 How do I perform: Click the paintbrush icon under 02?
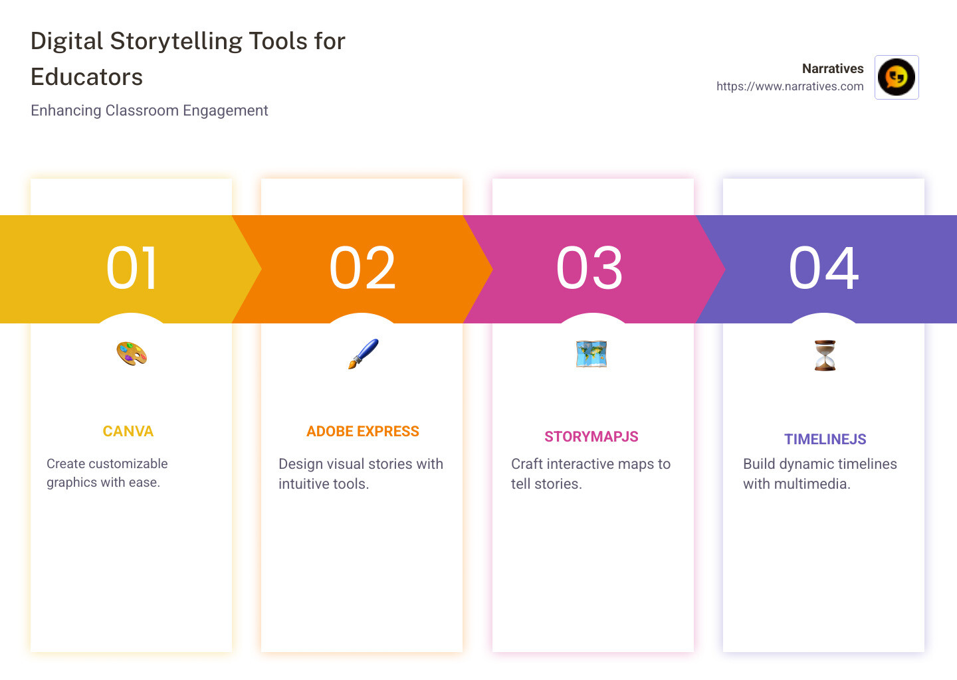click(x=363, y=354)
